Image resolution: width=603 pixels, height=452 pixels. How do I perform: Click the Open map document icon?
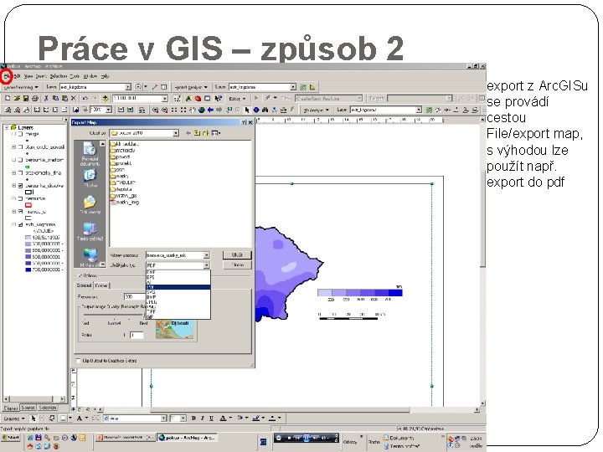tap(17, 99)
